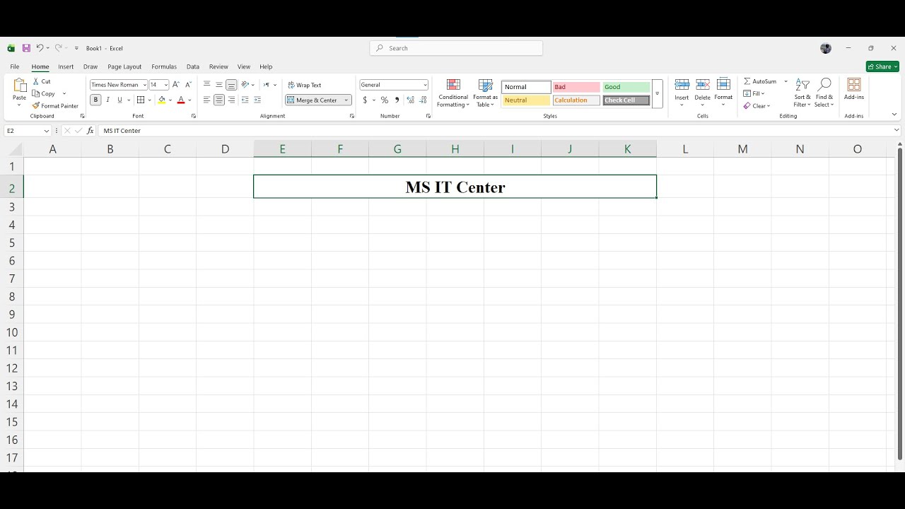This screenshot has width=905, height=509.
Task: Apply Comma Style number format
Action: tap(397, 100)
